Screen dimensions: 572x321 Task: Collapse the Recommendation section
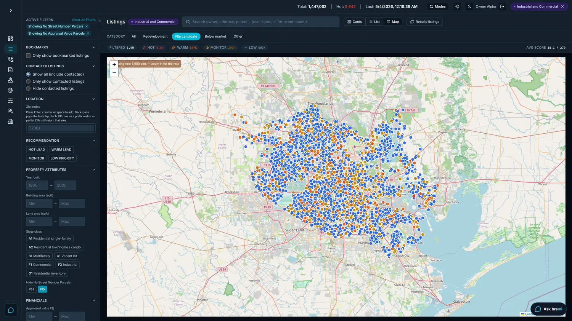point(94,141)
